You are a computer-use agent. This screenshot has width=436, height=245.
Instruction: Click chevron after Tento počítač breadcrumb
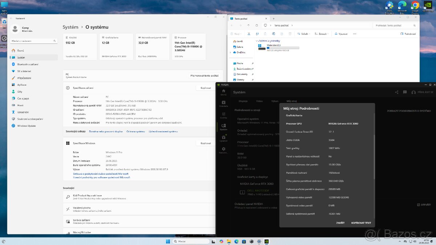click(x=292, y=25)
